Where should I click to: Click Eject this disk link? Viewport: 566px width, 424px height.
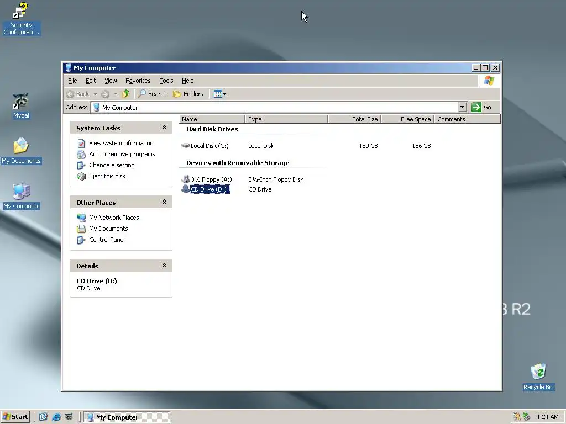[x=107, y=176]
